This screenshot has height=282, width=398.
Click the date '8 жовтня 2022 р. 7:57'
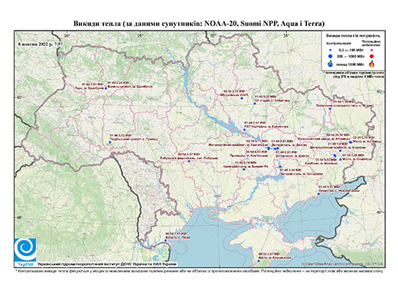tap(41, 44)
